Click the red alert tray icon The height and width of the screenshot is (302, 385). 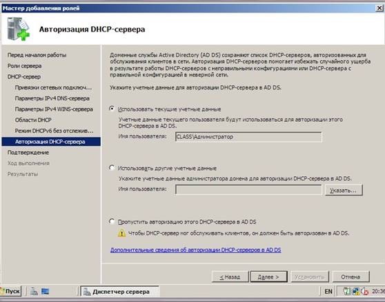[365, 291]
